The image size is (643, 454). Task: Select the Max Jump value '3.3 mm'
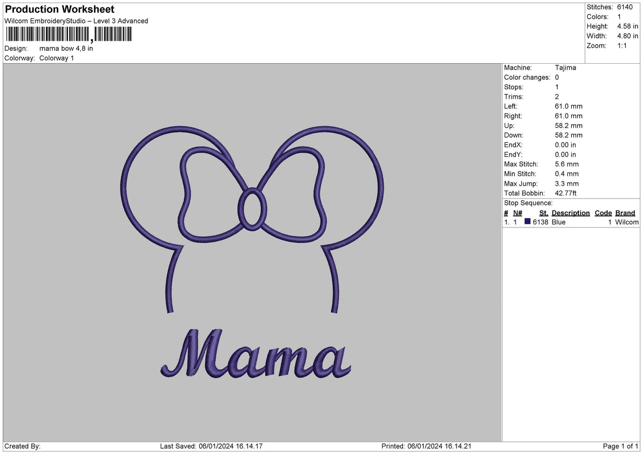tap(567, 184)
